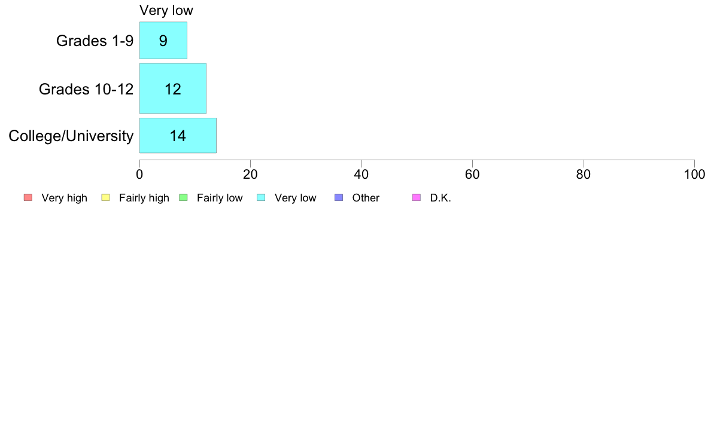711x440 pixels.
Task: Click the 80 tick label on x-axis
Action: pyautogui.click(x=584, y=174)
